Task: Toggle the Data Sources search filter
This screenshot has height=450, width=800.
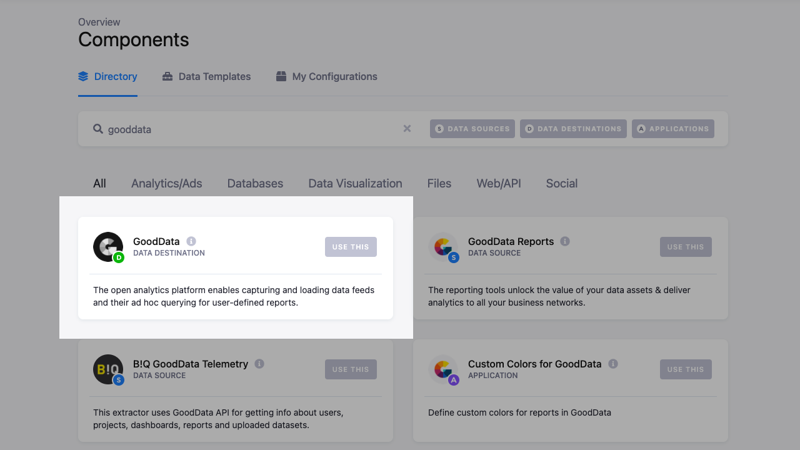Action: 472,129
